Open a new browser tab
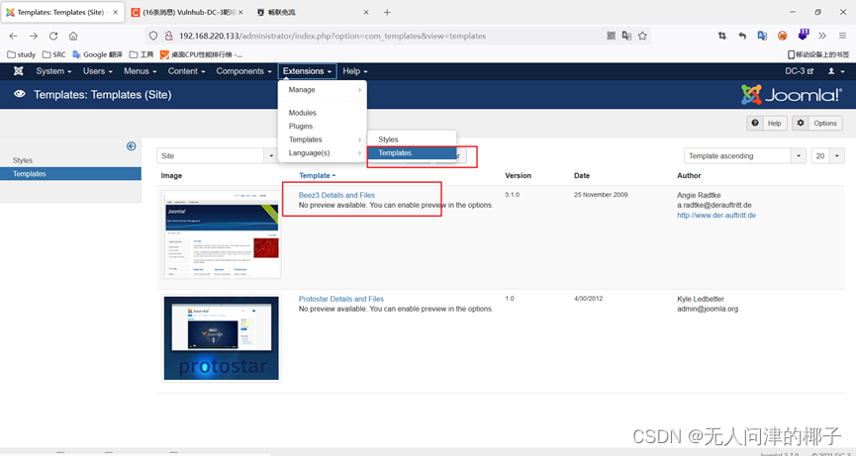This screenshot has width=856, height=456. coord(387,12)
